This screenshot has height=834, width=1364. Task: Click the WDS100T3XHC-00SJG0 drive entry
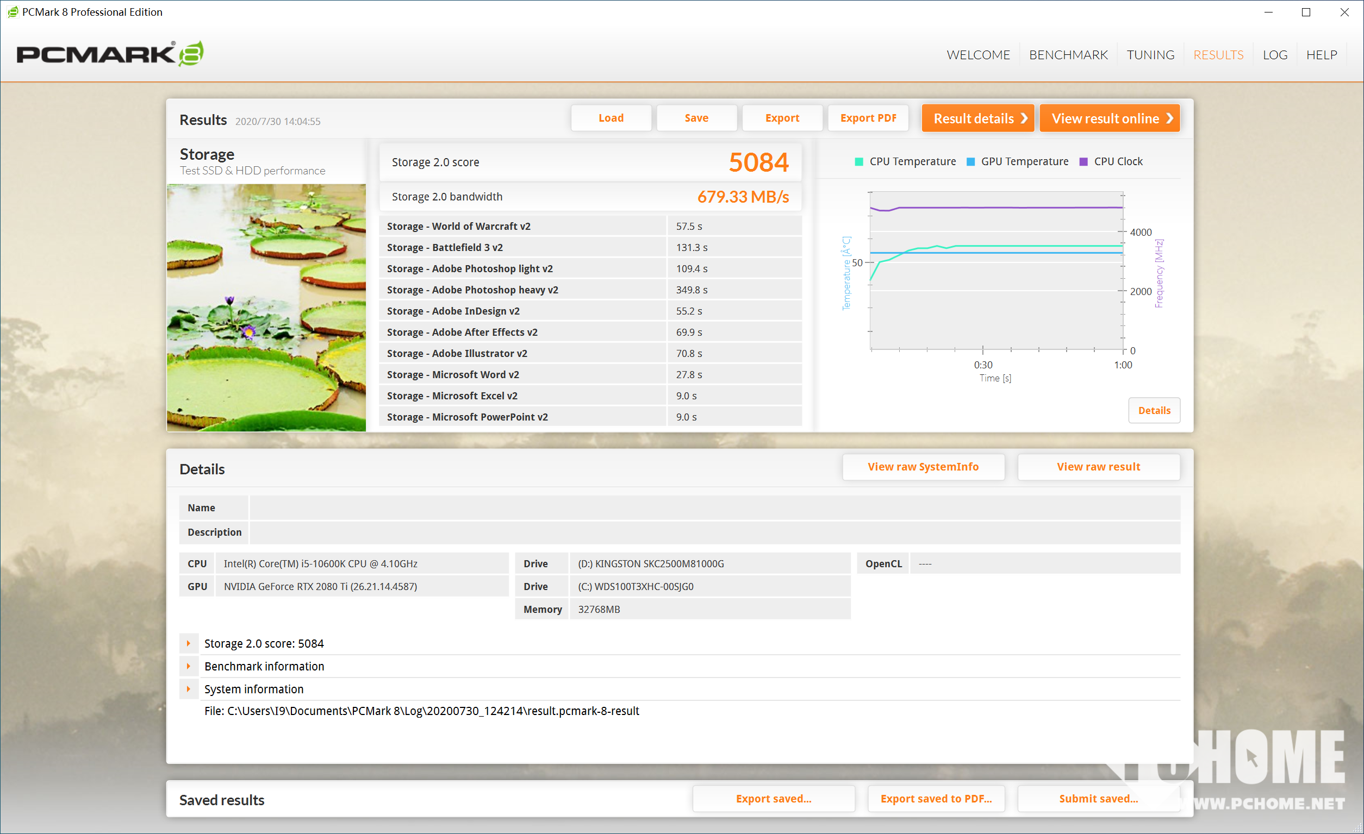pos(636,586)
